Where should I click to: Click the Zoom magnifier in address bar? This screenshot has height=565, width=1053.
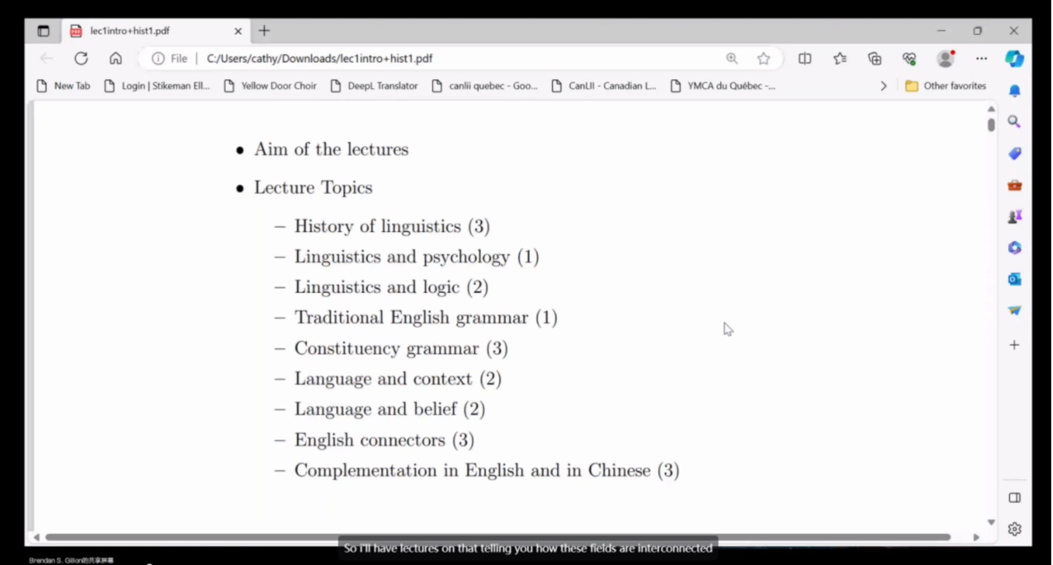tap(732, 59)
